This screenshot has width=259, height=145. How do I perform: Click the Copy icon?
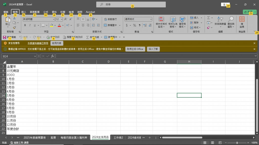click(14, 23)
